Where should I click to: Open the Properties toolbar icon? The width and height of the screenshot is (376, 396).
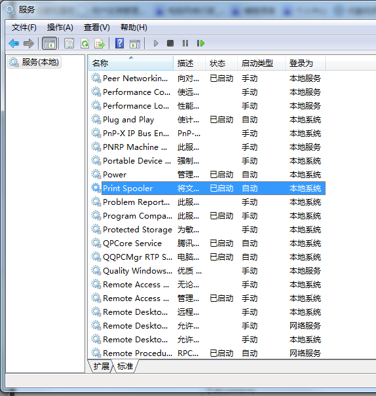tap(69, 43)
